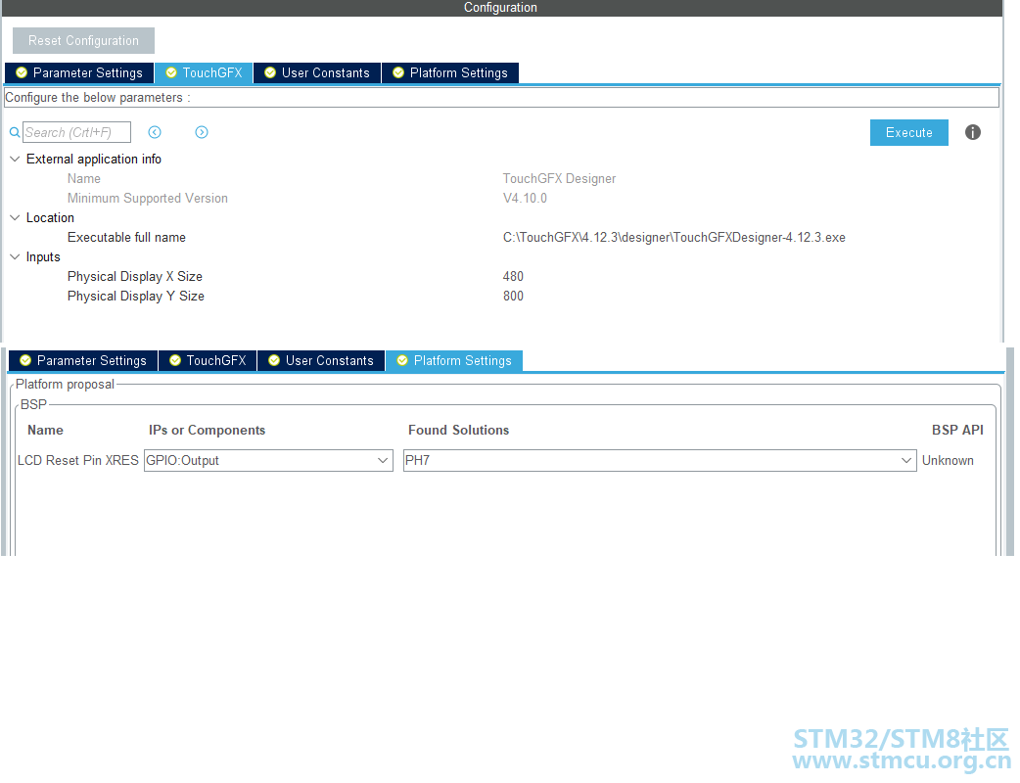The image size is (1020, 783).
Task: Select the upper TouchGFX tab
Action: click(x=204, y=72)
